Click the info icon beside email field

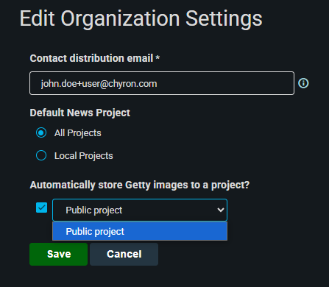(303, 83)
